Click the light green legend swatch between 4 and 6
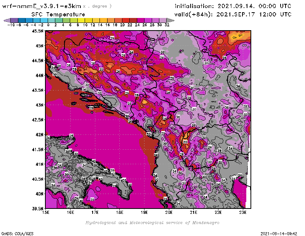Screen dimensions: 305x236 click(66, 20)
